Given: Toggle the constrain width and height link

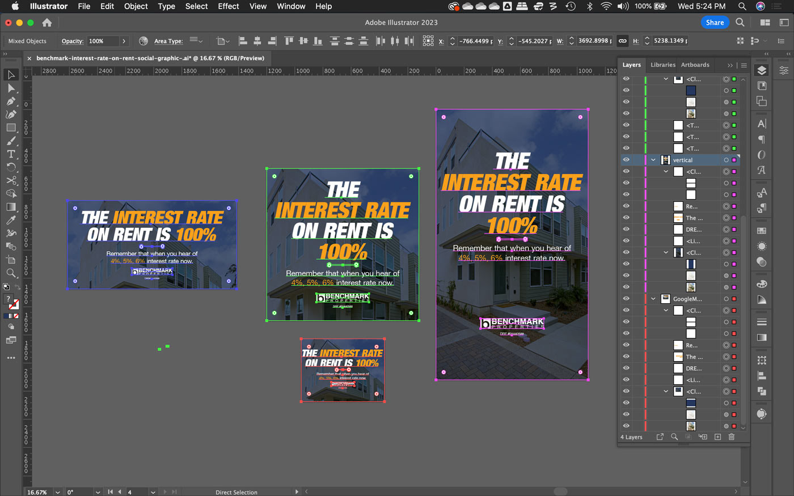Looking at the screenshot, I should pos(622,41).
